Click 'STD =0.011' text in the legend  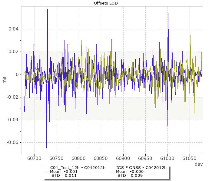64,175
